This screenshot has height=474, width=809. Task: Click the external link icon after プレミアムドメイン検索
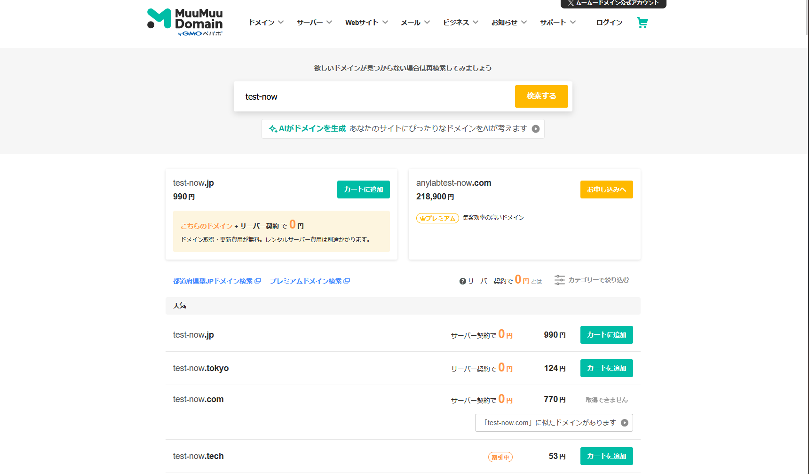(347, 281)
